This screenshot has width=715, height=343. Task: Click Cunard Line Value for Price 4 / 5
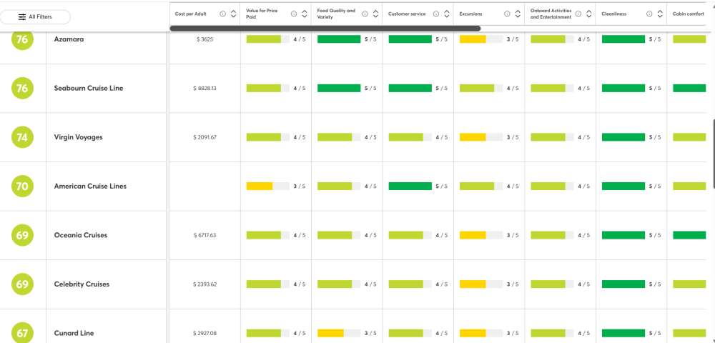(300, 333)
